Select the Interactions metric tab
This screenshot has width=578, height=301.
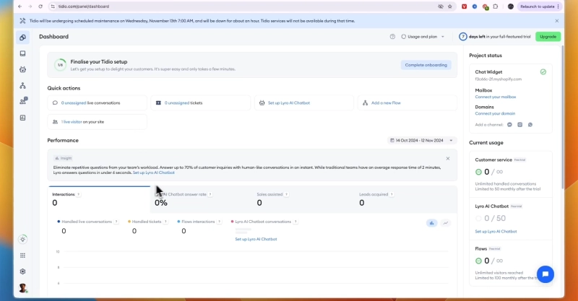(x=100, y=200)
